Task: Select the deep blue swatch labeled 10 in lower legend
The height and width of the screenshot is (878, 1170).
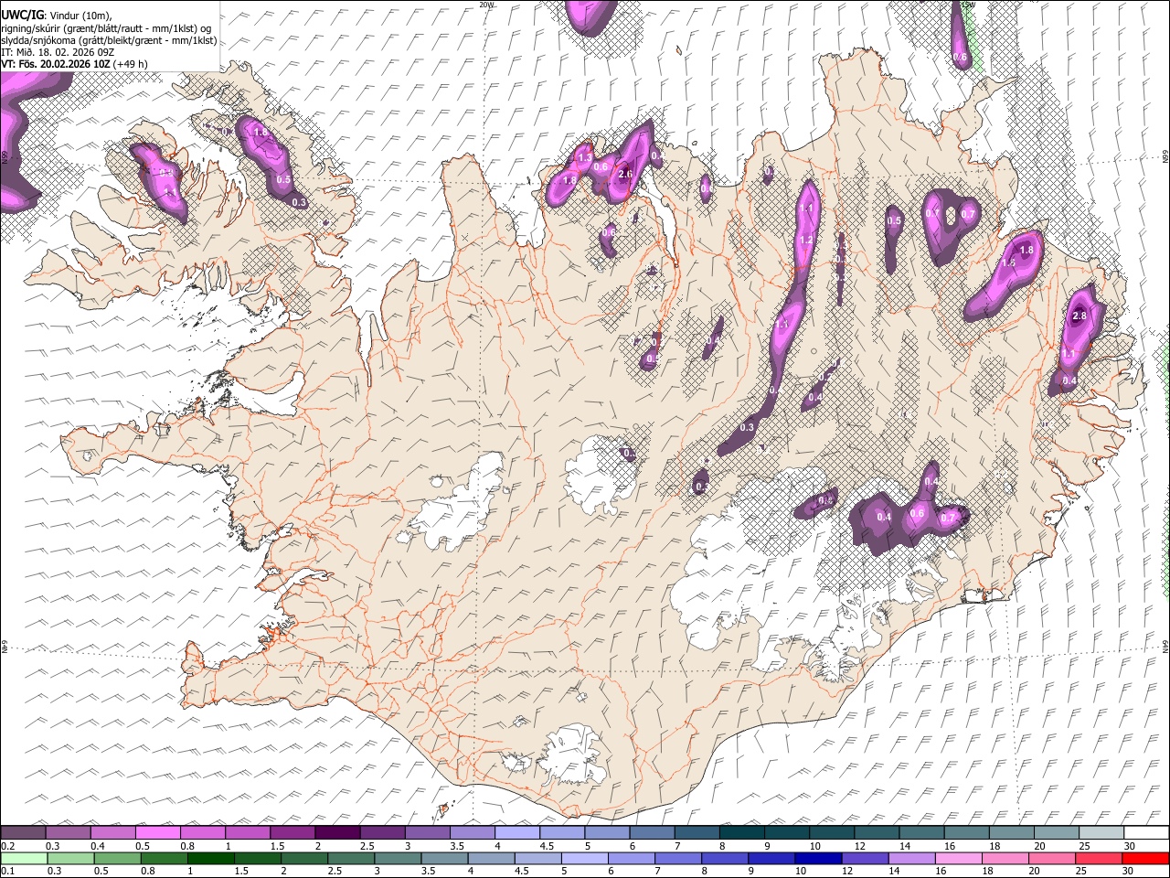Action: 818,858
